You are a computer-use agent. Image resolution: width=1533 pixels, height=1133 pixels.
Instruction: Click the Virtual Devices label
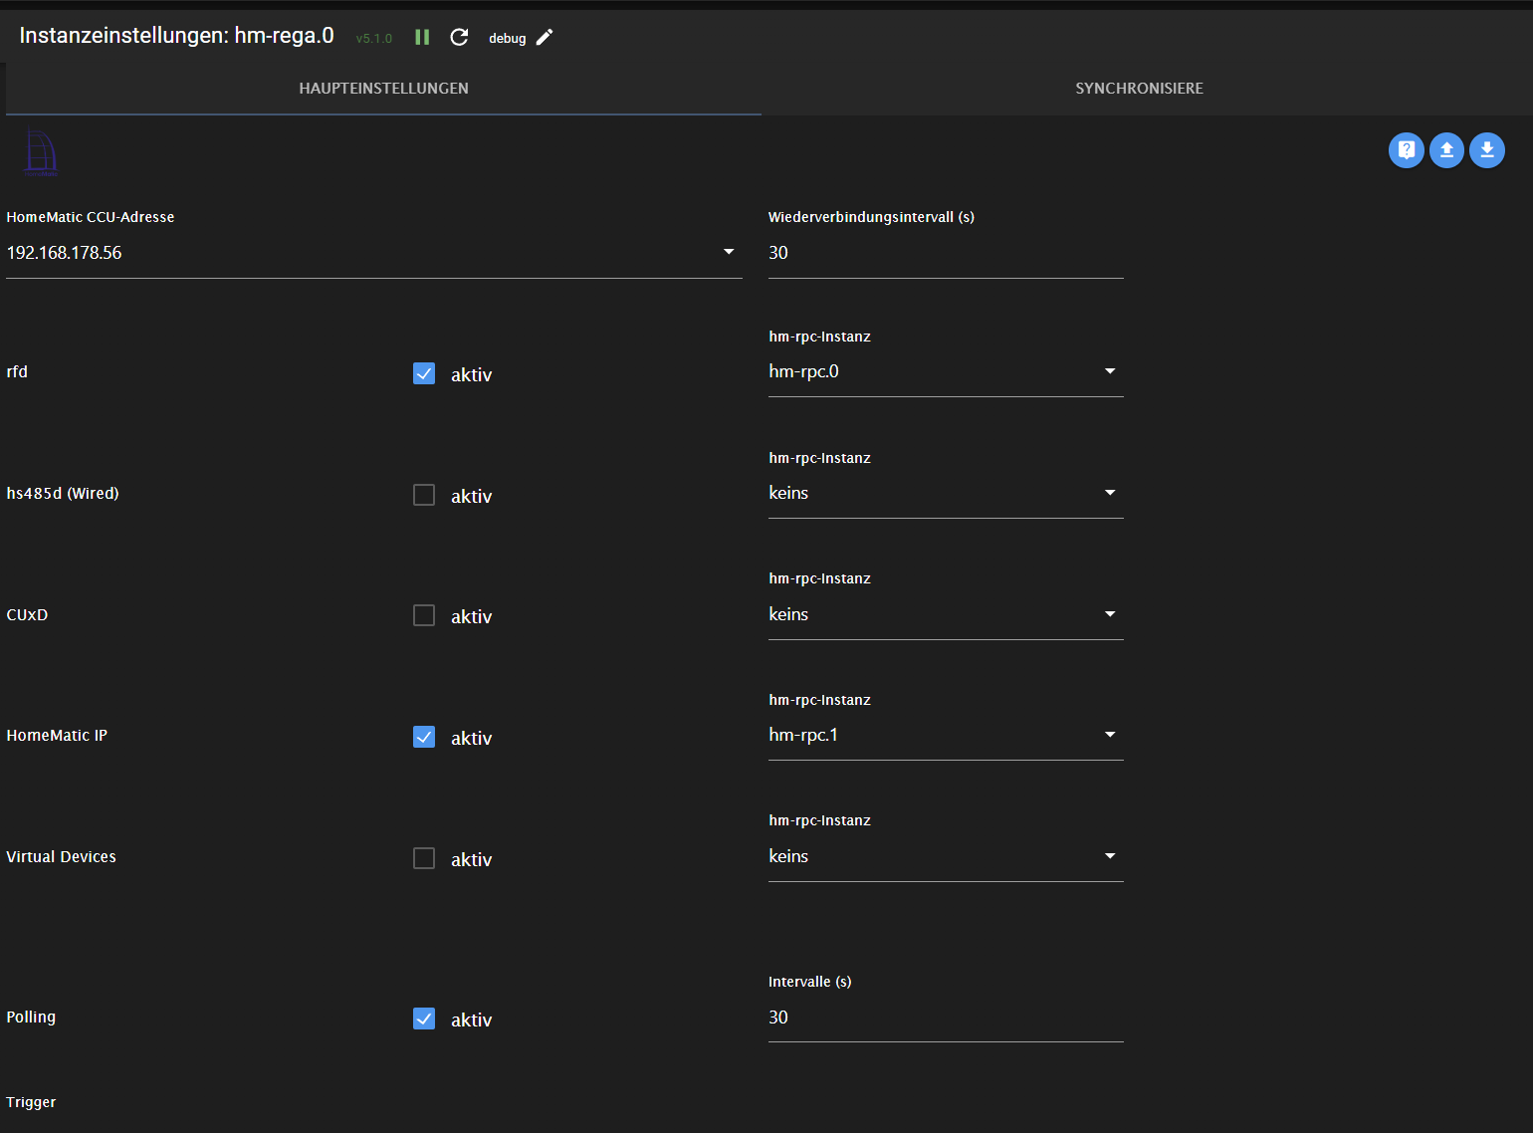(61, 857)
